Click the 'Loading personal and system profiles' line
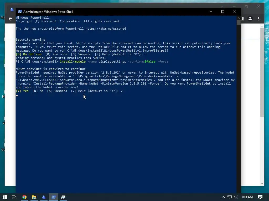The image size is (269, 201). (61, 58)
